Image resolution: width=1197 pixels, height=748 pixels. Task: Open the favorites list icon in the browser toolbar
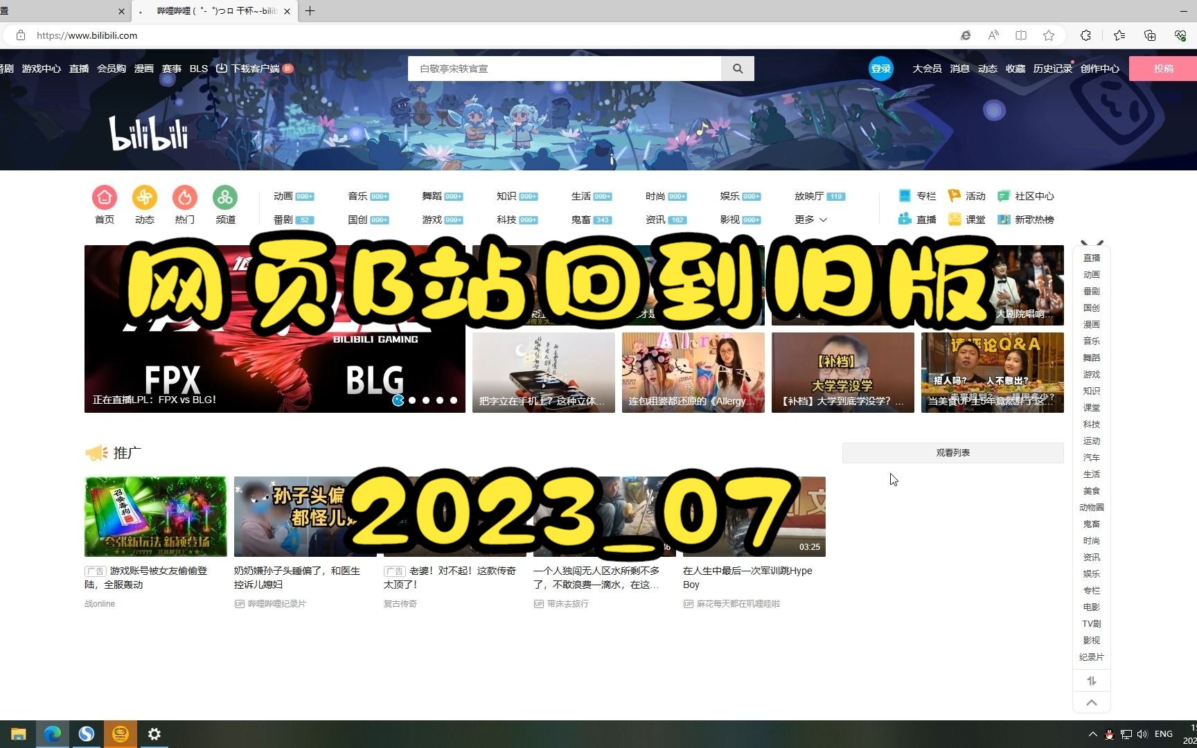point(1119,35)
